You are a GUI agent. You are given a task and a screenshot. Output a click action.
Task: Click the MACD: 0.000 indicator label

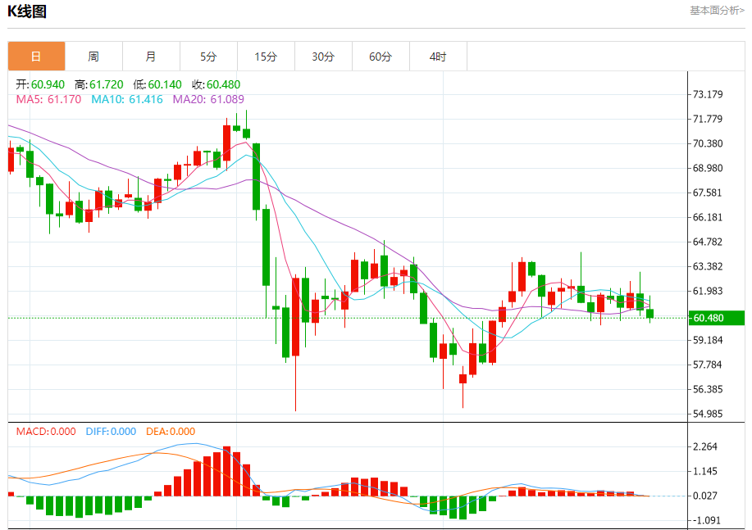tap(47, 432)
